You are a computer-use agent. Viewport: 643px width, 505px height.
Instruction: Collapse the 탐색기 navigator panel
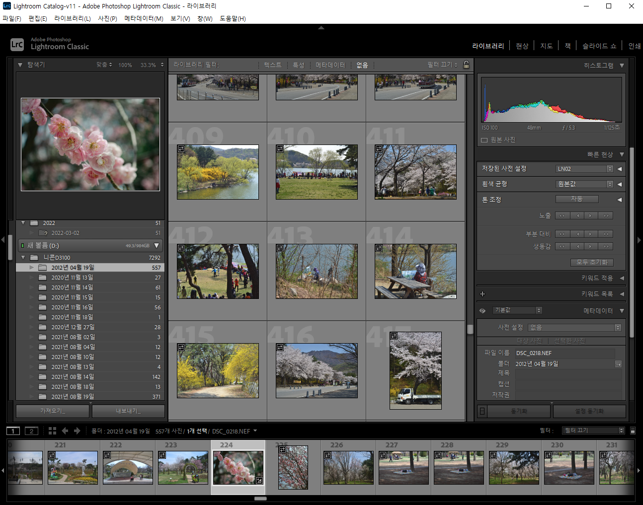20,65
